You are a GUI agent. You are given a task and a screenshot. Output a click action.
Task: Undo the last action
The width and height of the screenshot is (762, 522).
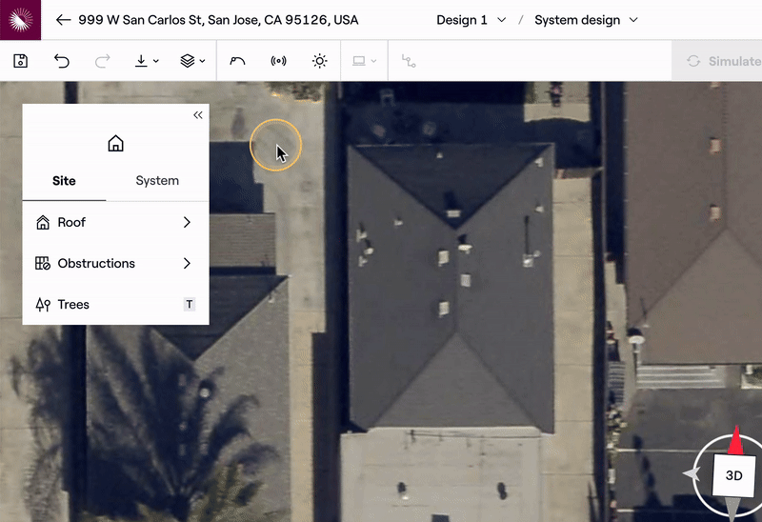click(x=62, y=61)
